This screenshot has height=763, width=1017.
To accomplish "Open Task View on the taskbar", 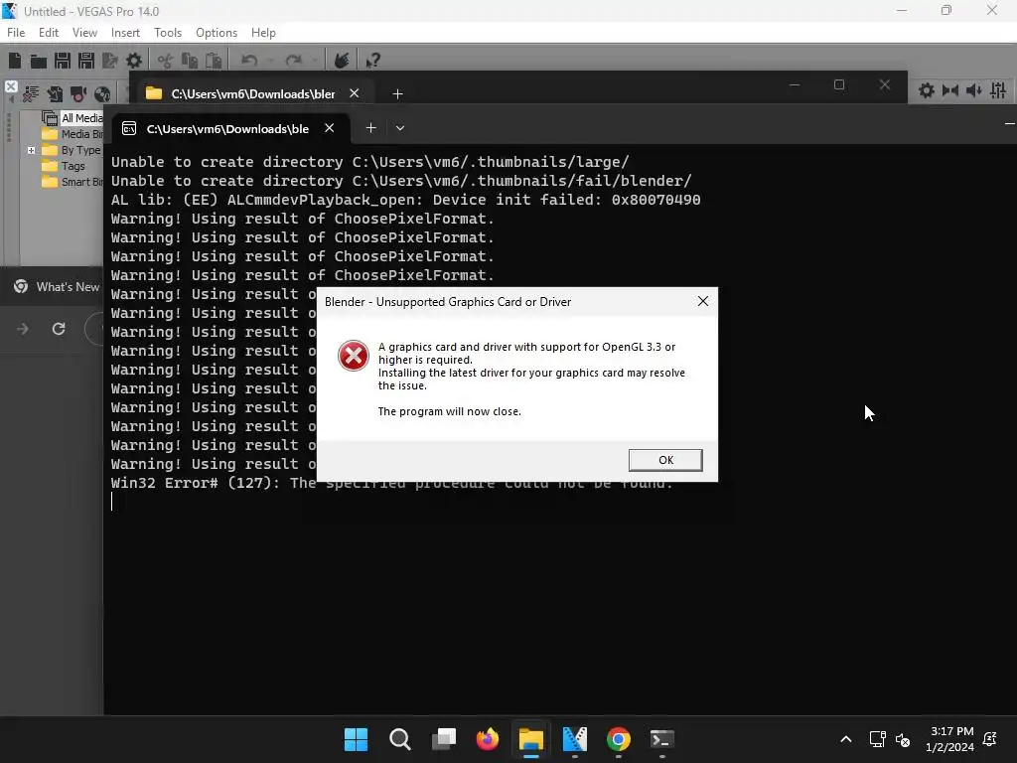I will point(444,739).
